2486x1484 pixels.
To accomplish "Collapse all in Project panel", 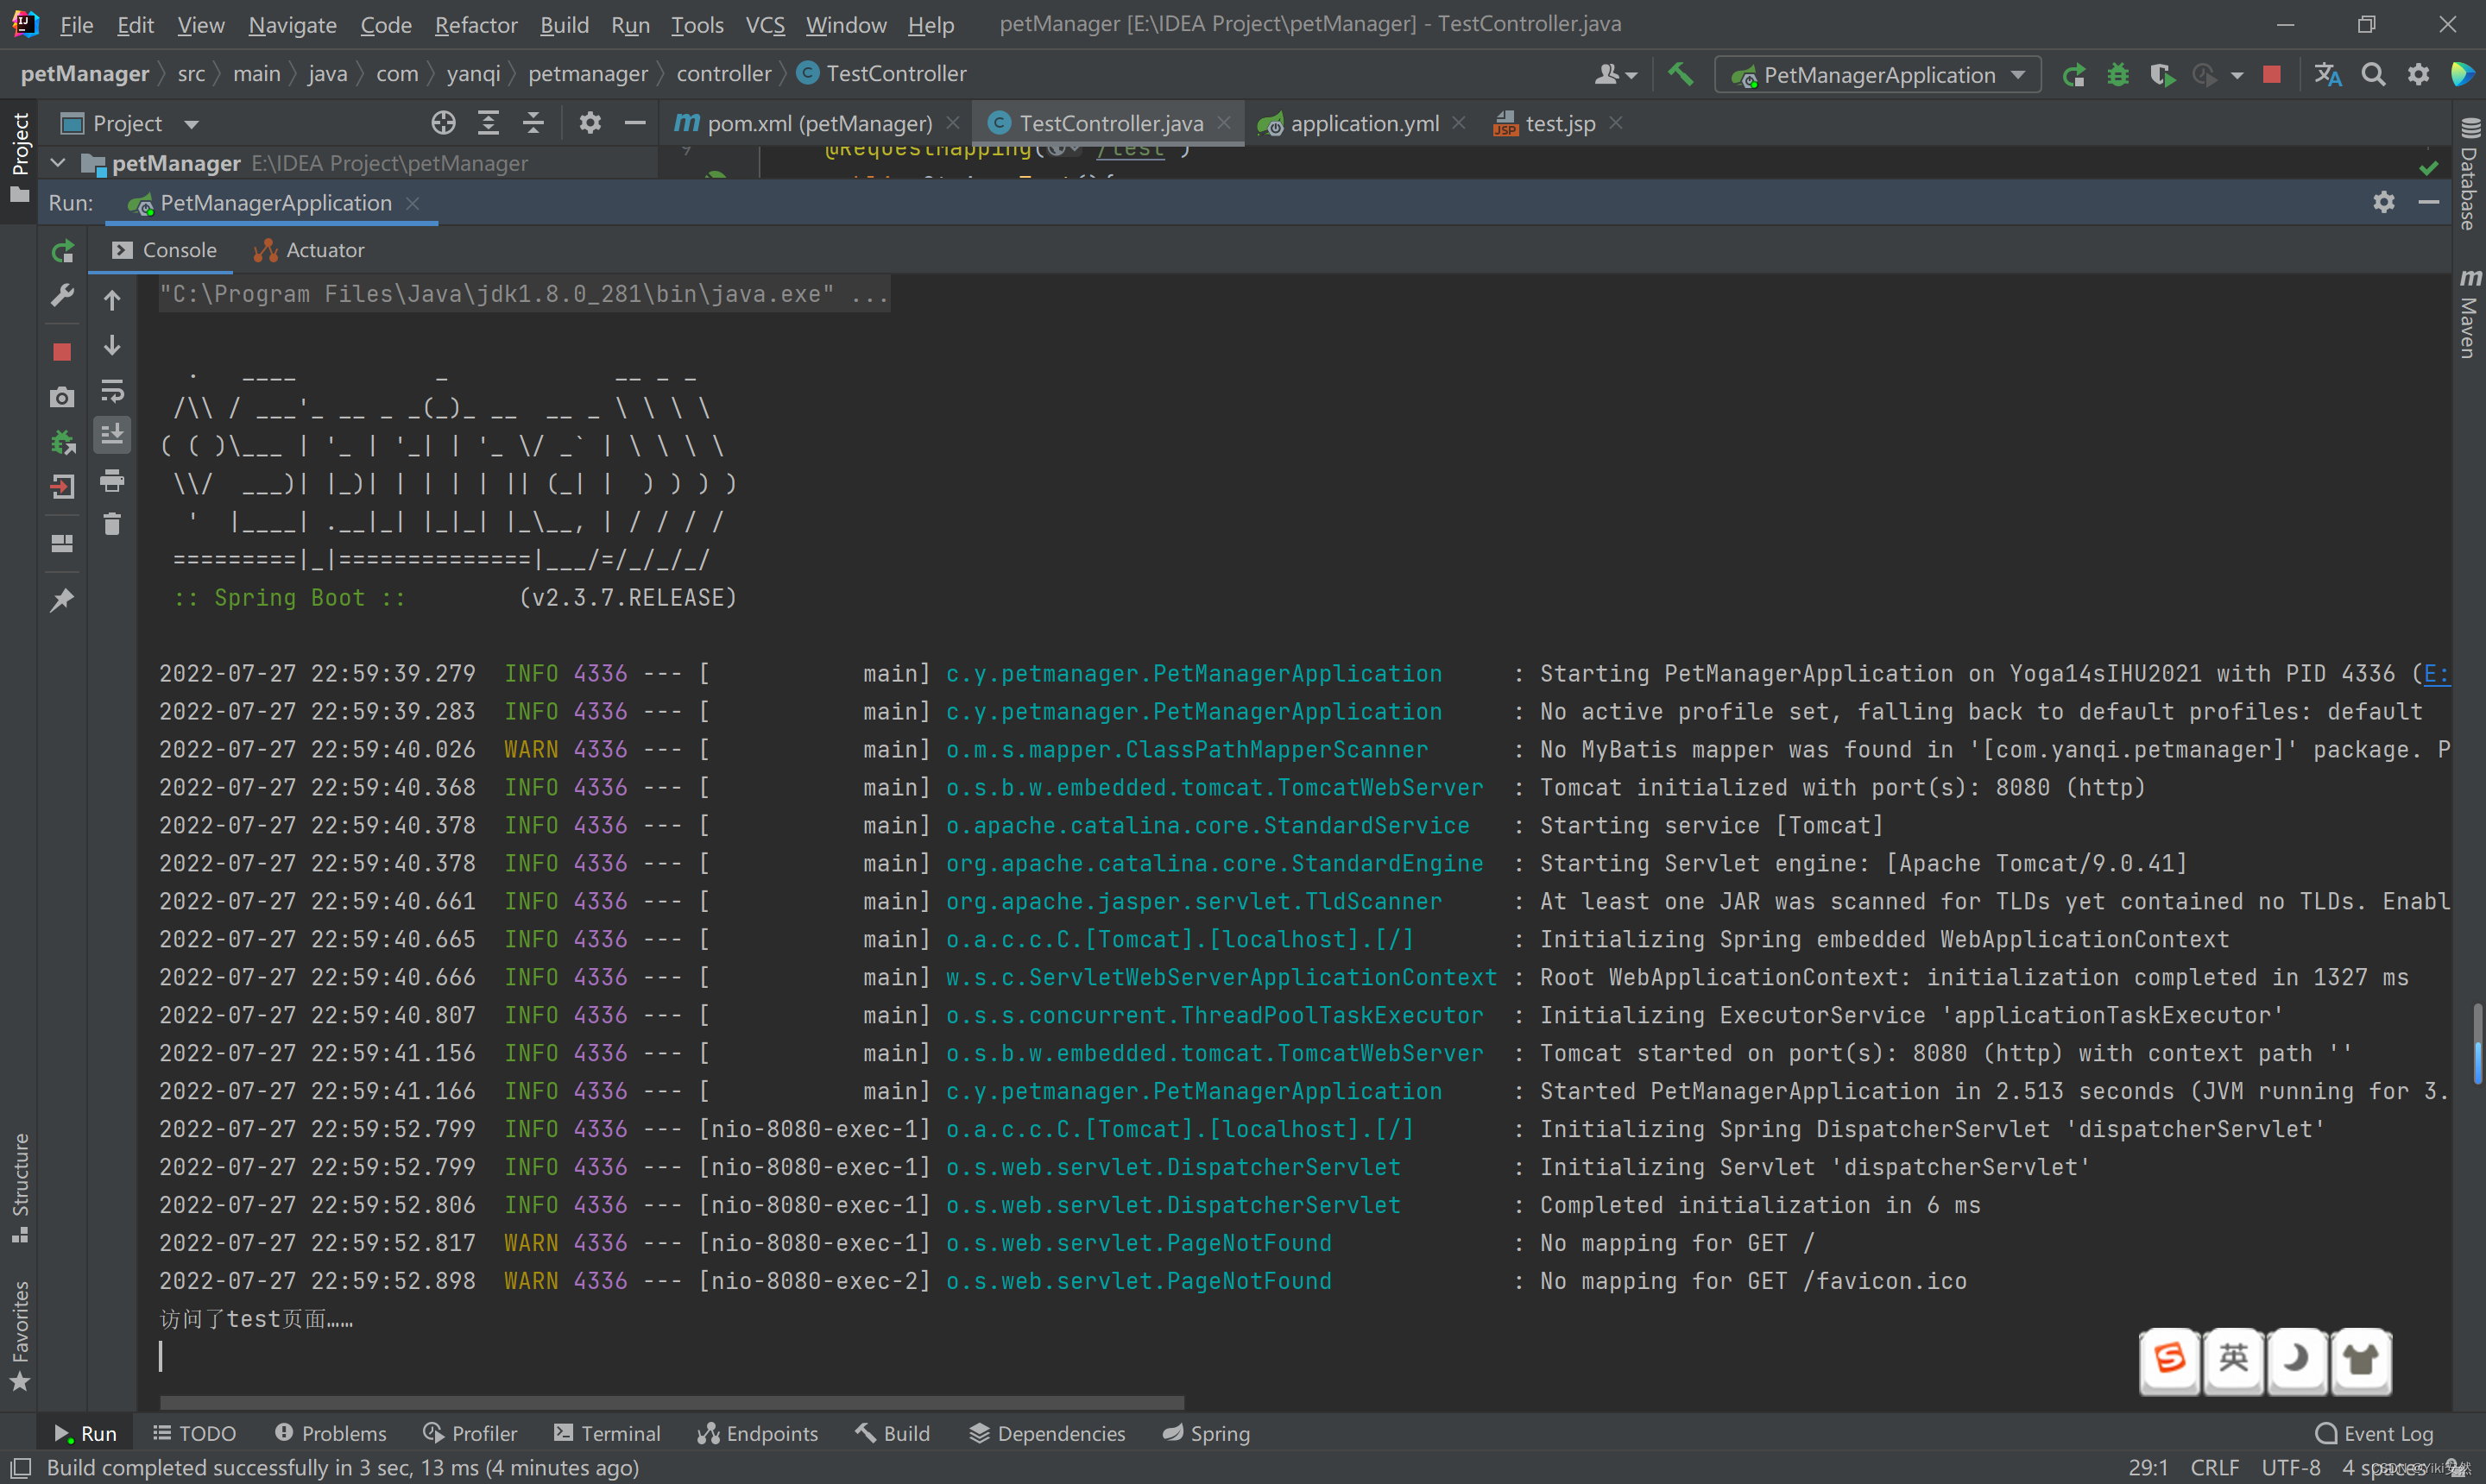I will pos(533,123).
